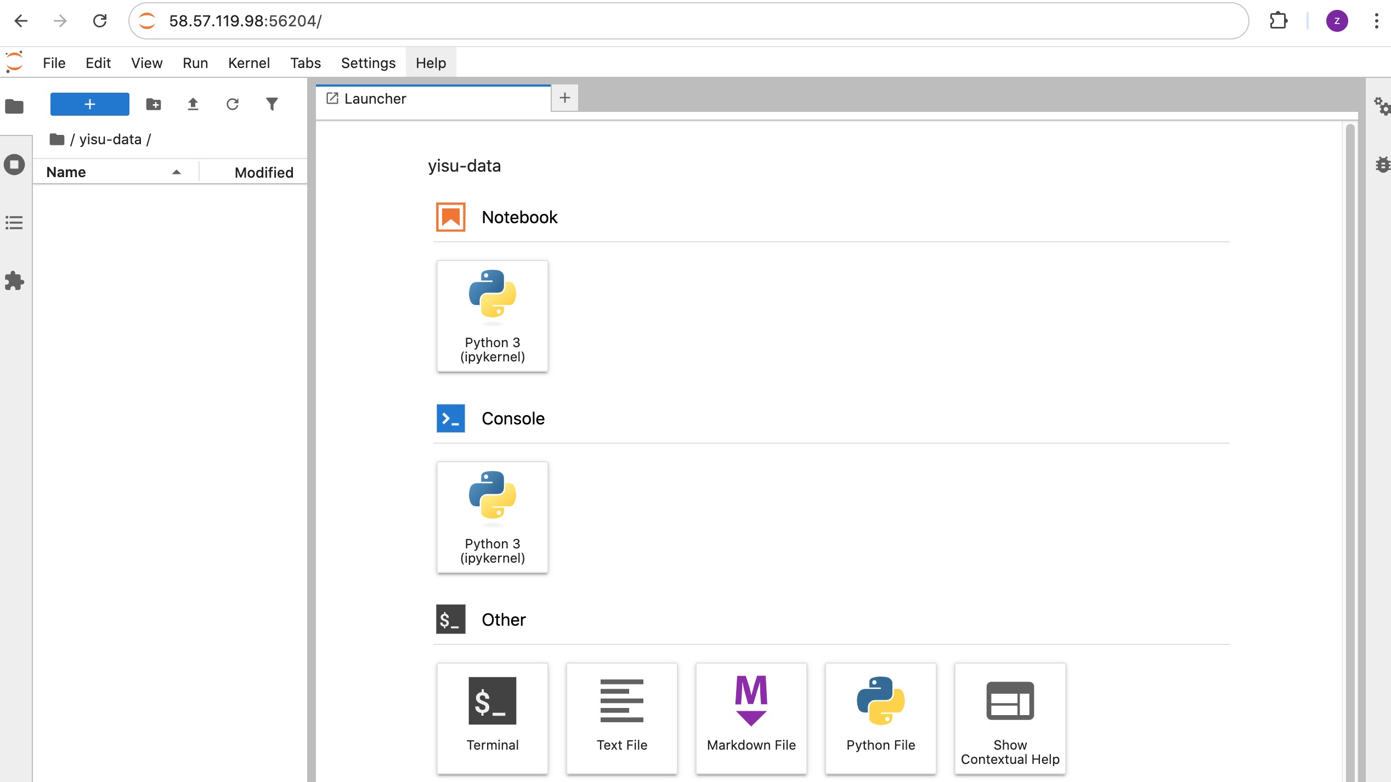Image resolution: width=1391 pixels, height=782 pixels.
Task: Create a new Markdown File
Action: (x=751, y=718)
